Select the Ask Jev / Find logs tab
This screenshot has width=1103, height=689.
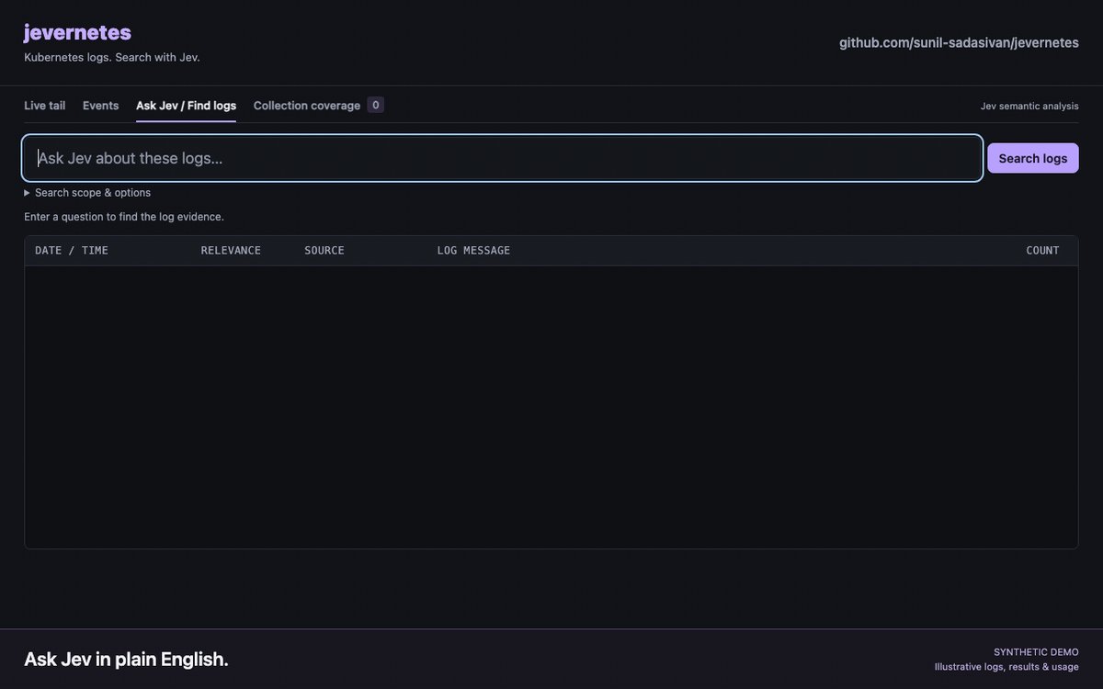(186, 106)
